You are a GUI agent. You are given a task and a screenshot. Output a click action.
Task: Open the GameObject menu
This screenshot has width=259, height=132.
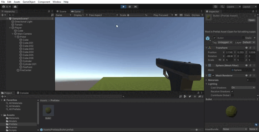29,2
